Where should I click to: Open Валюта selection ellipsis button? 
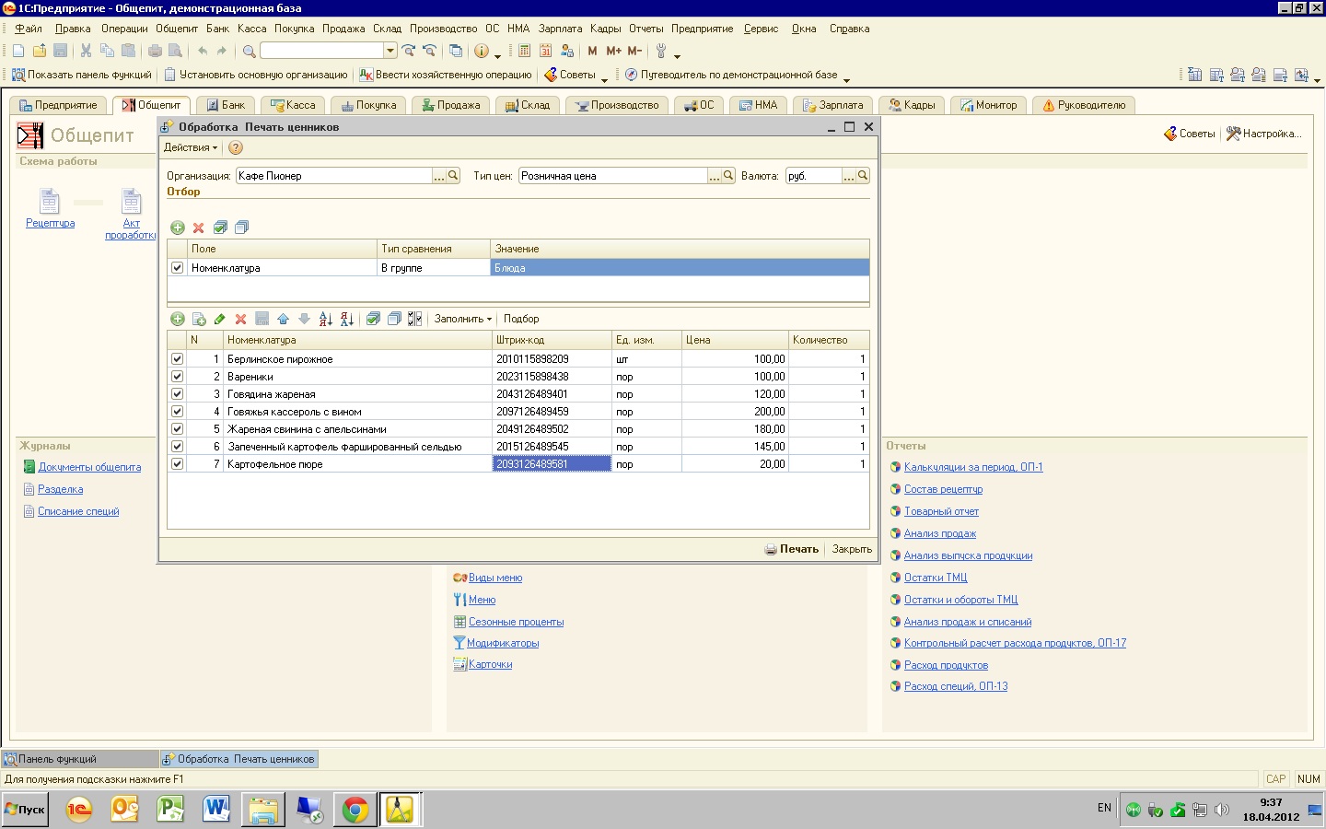tap(849, 176)
